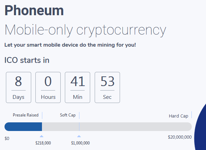Click the $218,000 presale amount
The width and height of the screenshot is (206, 150).
[x=43, y=143]
